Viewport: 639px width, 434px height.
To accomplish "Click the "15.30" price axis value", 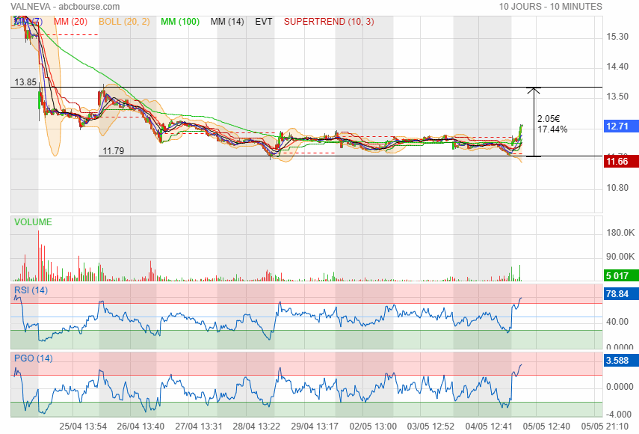I will pos(617,37).
